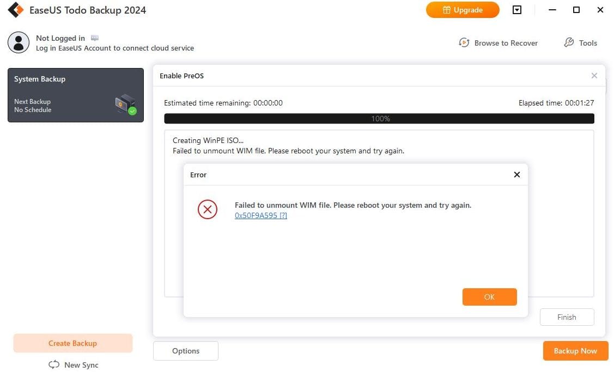
Task: Confirm the error with OK
Action: coord(489,297)
